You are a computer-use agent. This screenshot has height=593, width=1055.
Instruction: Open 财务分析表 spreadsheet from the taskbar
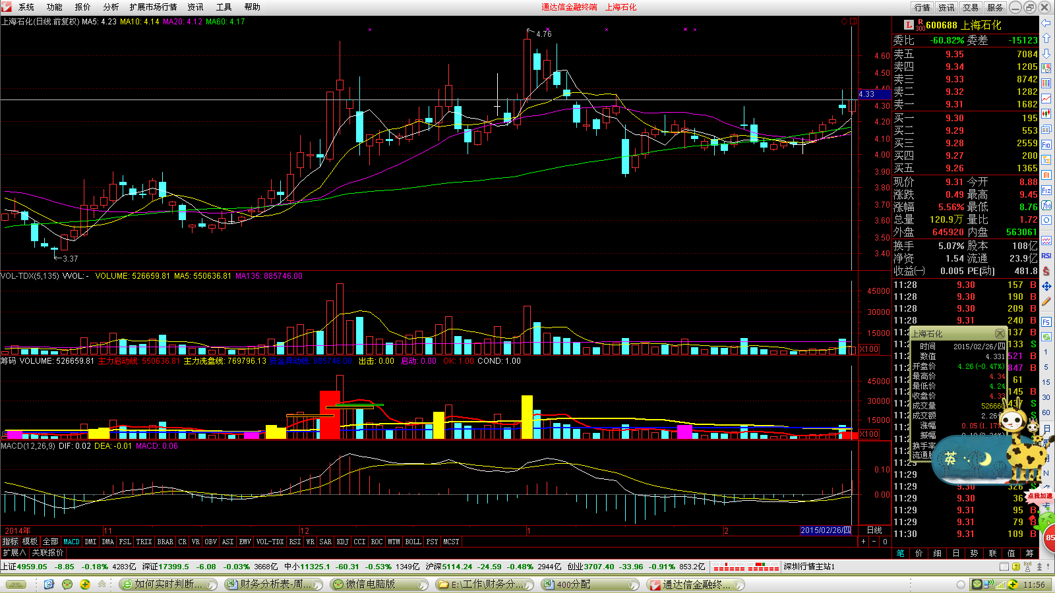point(273,584)
